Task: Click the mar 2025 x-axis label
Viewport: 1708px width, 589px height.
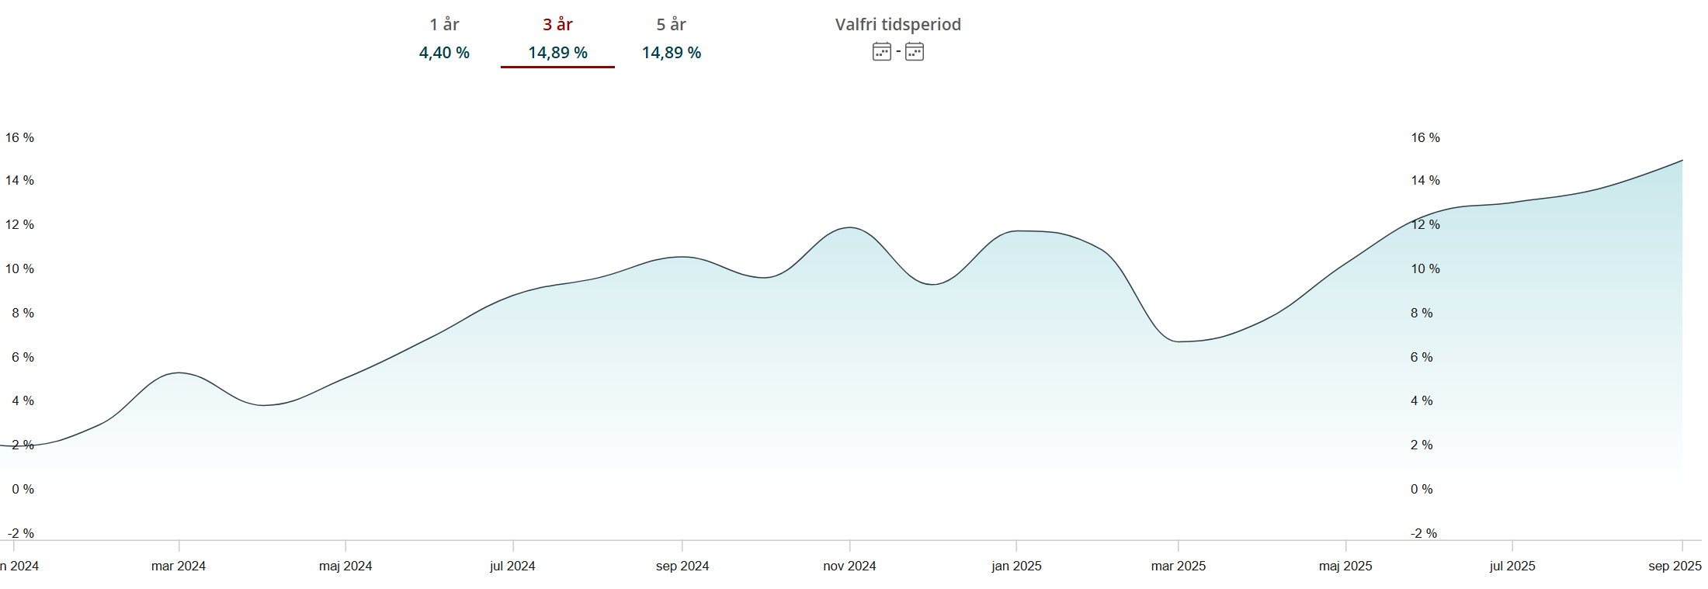Action: coord(1178,566)
